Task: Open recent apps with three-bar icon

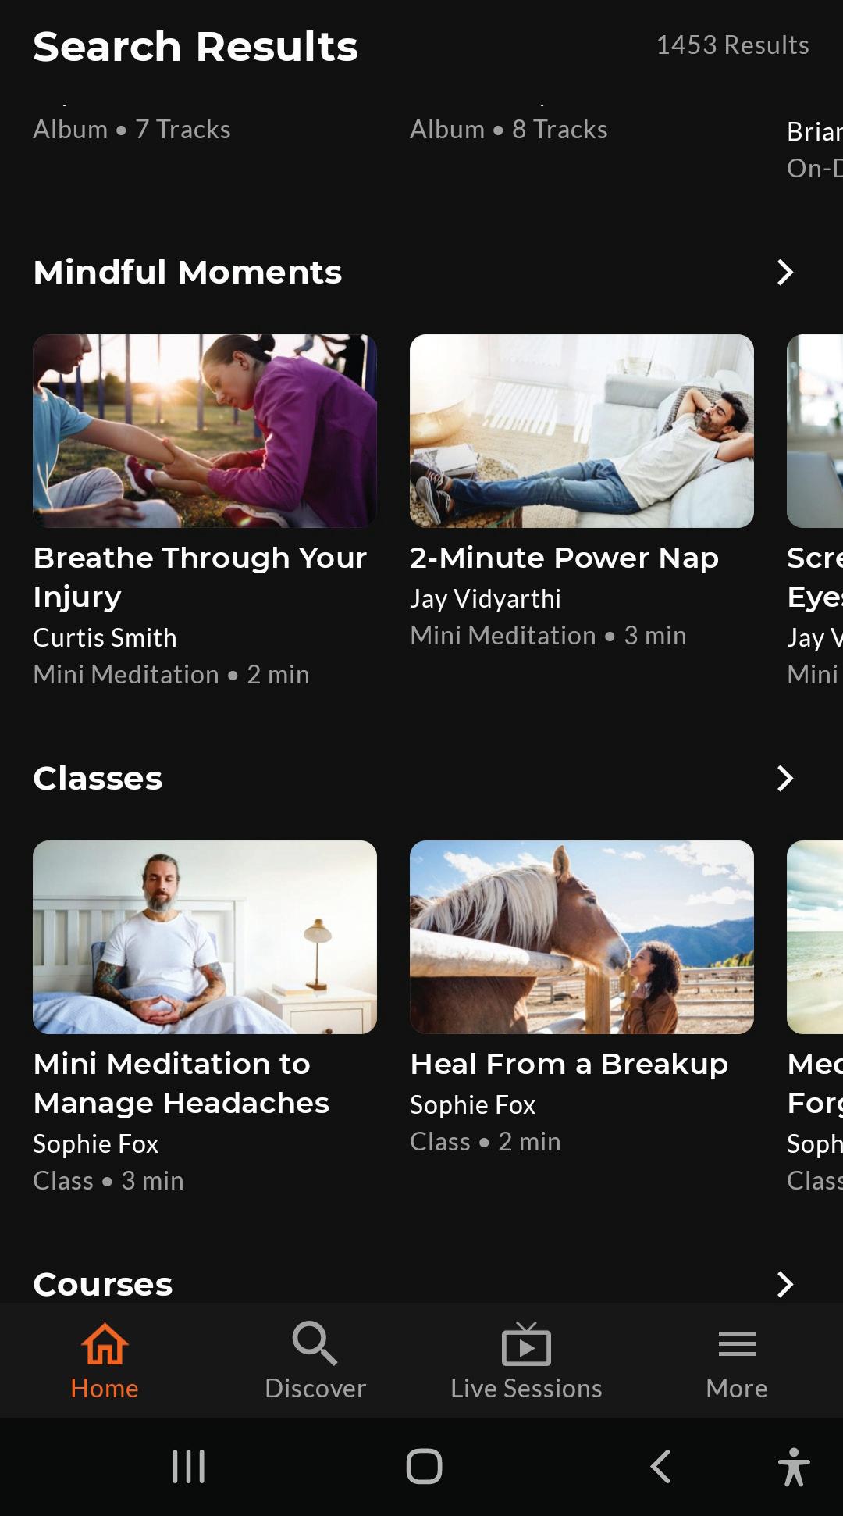Action: [188, 1466]
